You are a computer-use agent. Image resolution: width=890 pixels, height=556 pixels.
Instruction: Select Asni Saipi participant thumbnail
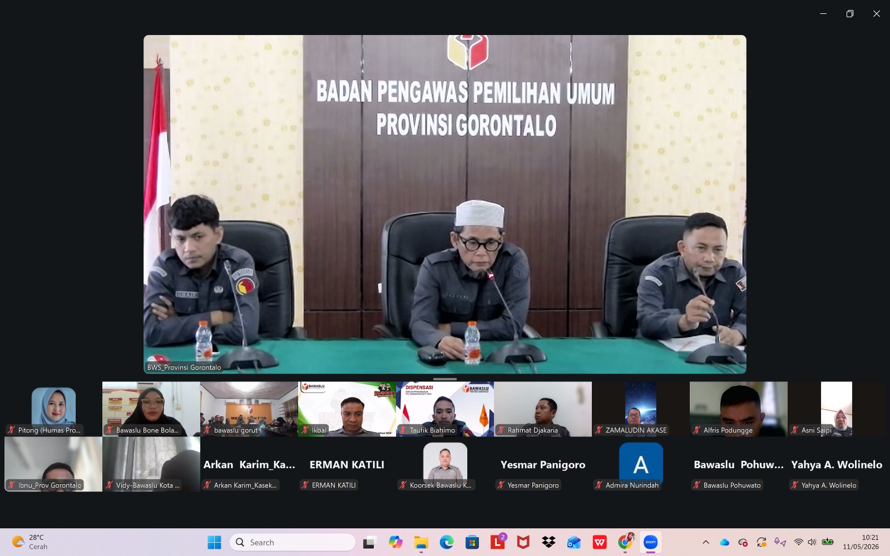point(837,409)
